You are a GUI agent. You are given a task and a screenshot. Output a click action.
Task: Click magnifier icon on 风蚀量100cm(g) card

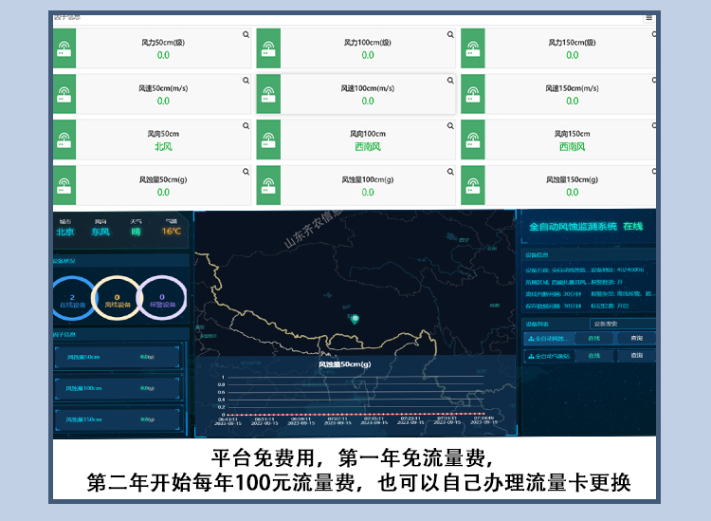[x=450, y=172]
